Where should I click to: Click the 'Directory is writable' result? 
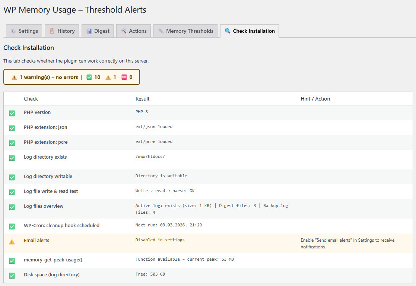[x=161, y=176]
